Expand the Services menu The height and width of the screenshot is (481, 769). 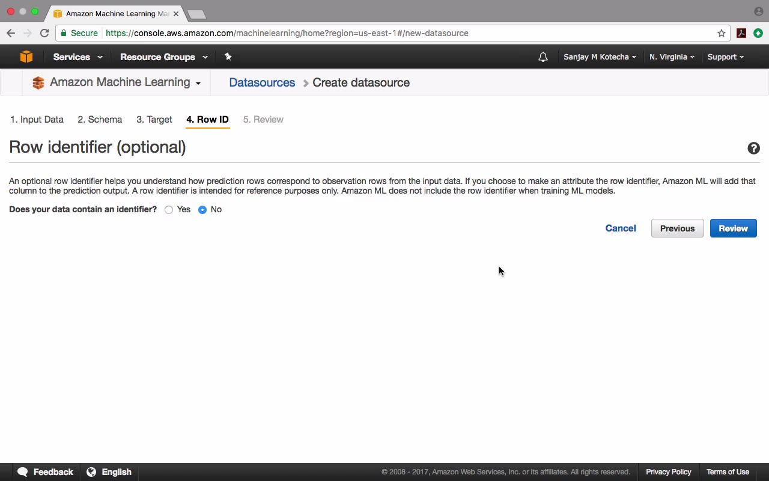coord(78,57)
